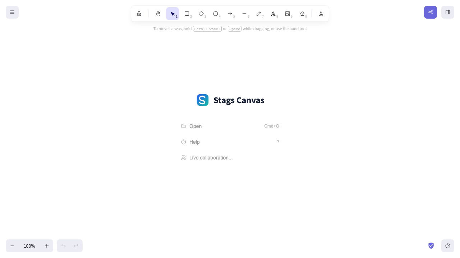Zoom in with the plus button
This screenshot has width=460, height=258.
click(47, 246)
